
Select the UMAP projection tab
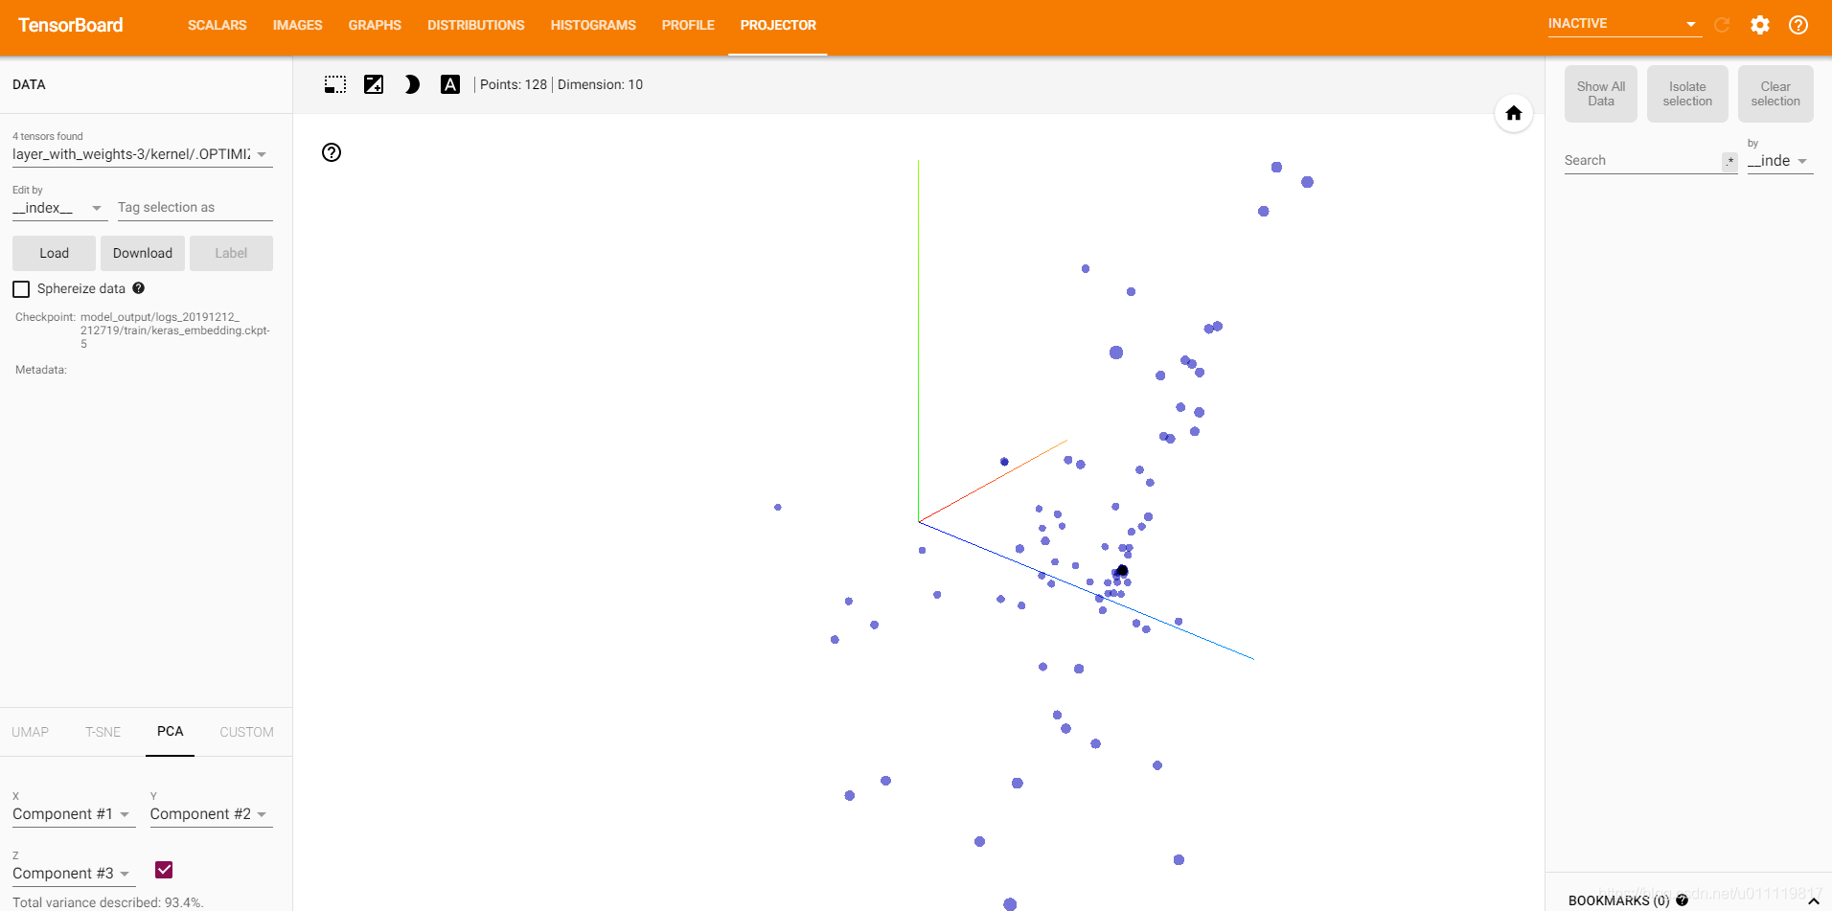click(x=31, y=732)
